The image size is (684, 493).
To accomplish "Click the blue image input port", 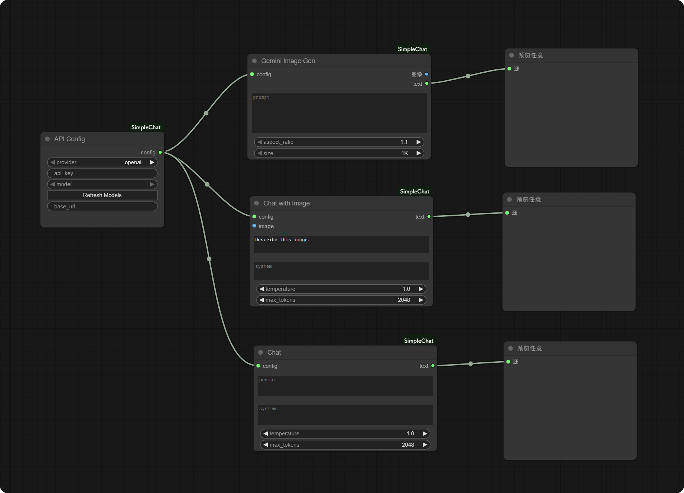I will [254, 226].
